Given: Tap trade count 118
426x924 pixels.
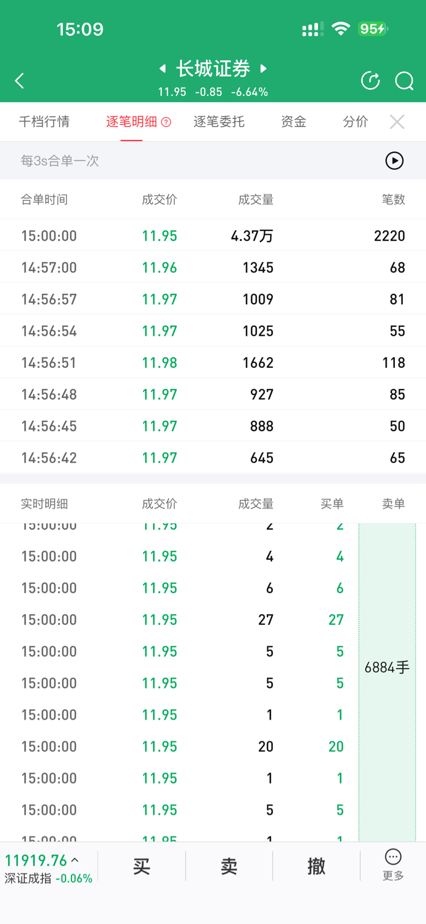Looking at the screenshot, I should (393, 363).
